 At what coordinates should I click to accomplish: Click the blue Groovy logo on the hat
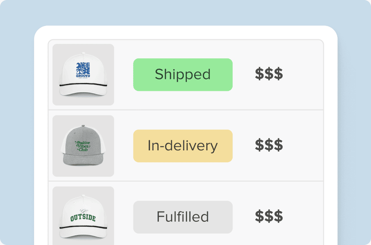83,70
